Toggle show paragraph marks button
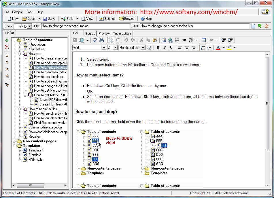 [117, 40]
